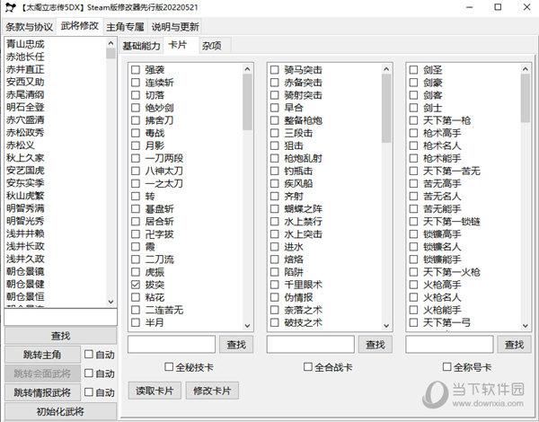The image size is (539, 422).
Task: Open the 说明与更新 tab
Action: (x=175, y=27)
